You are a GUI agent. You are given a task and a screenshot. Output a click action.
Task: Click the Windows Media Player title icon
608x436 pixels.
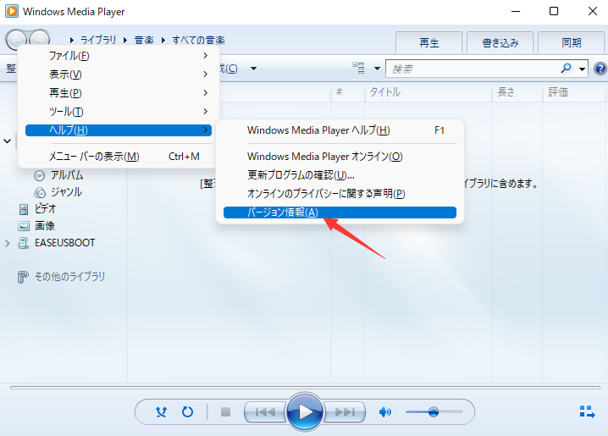point(12,11)
